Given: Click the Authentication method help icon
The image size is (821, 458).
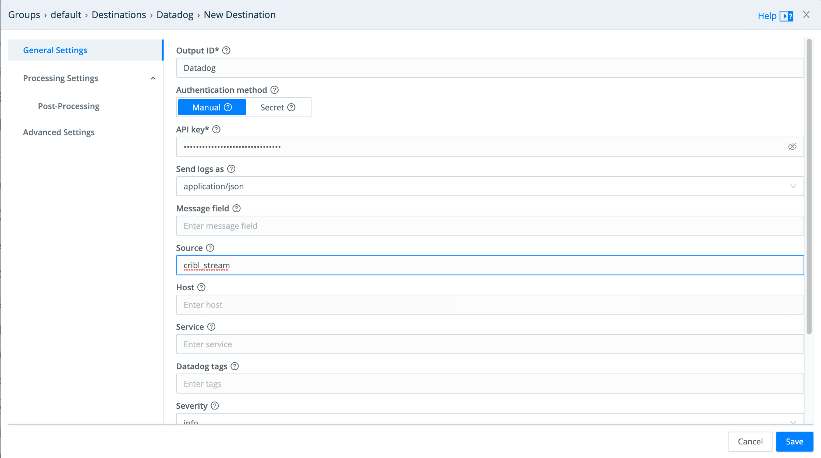Looking at the screenshot, I should (x=275, y=90).
